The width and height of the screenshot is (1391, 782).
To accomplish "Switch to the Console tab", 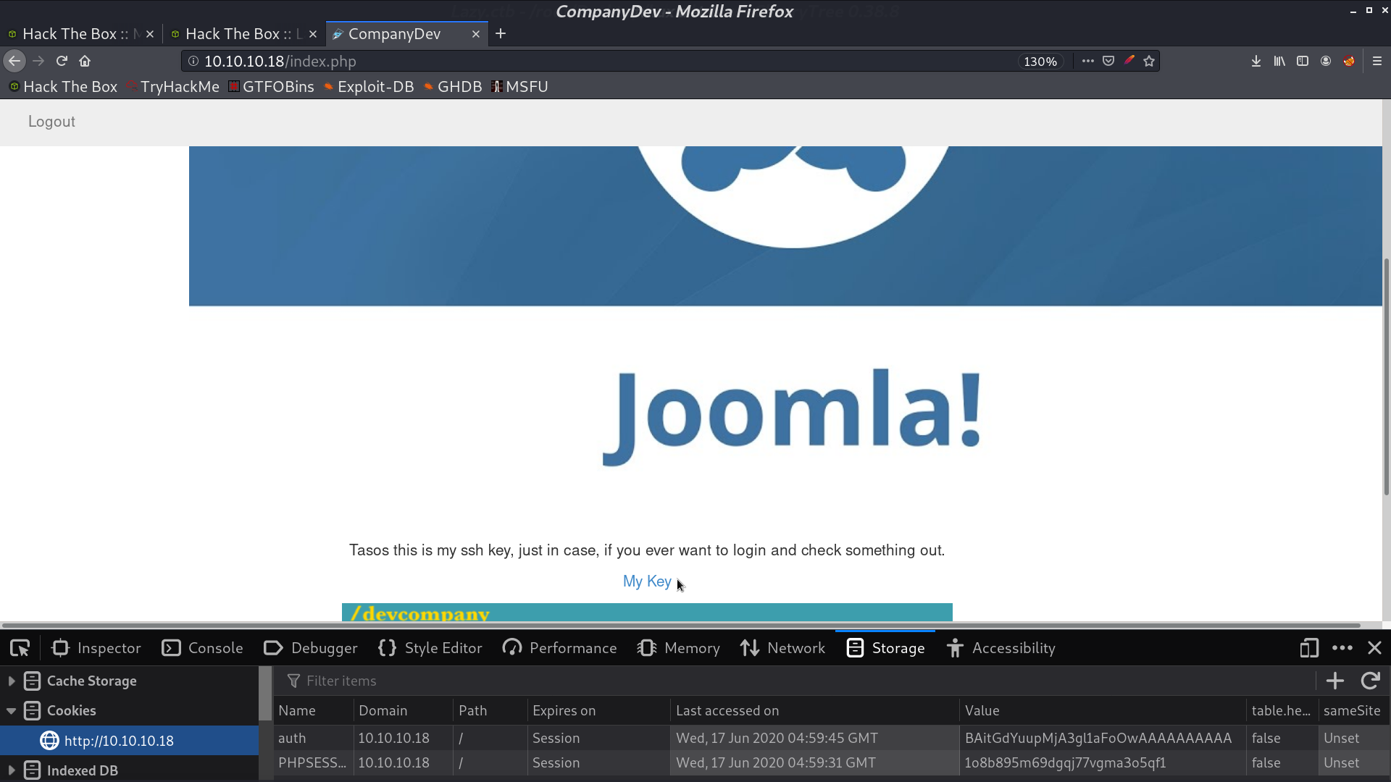I will (x=203, y=648).
